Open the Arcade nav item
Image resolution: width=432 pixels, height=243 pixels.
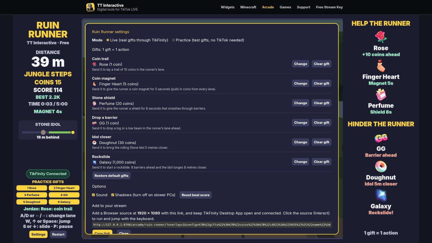268,7
